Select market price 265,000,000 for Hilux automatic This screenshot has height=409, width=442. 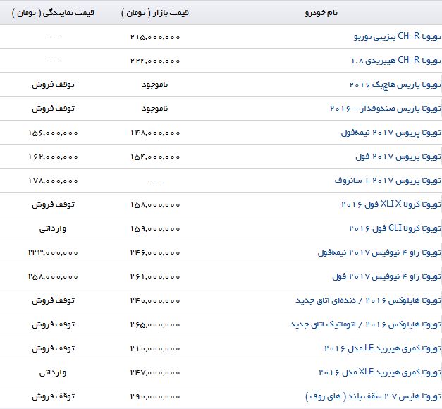155,324
